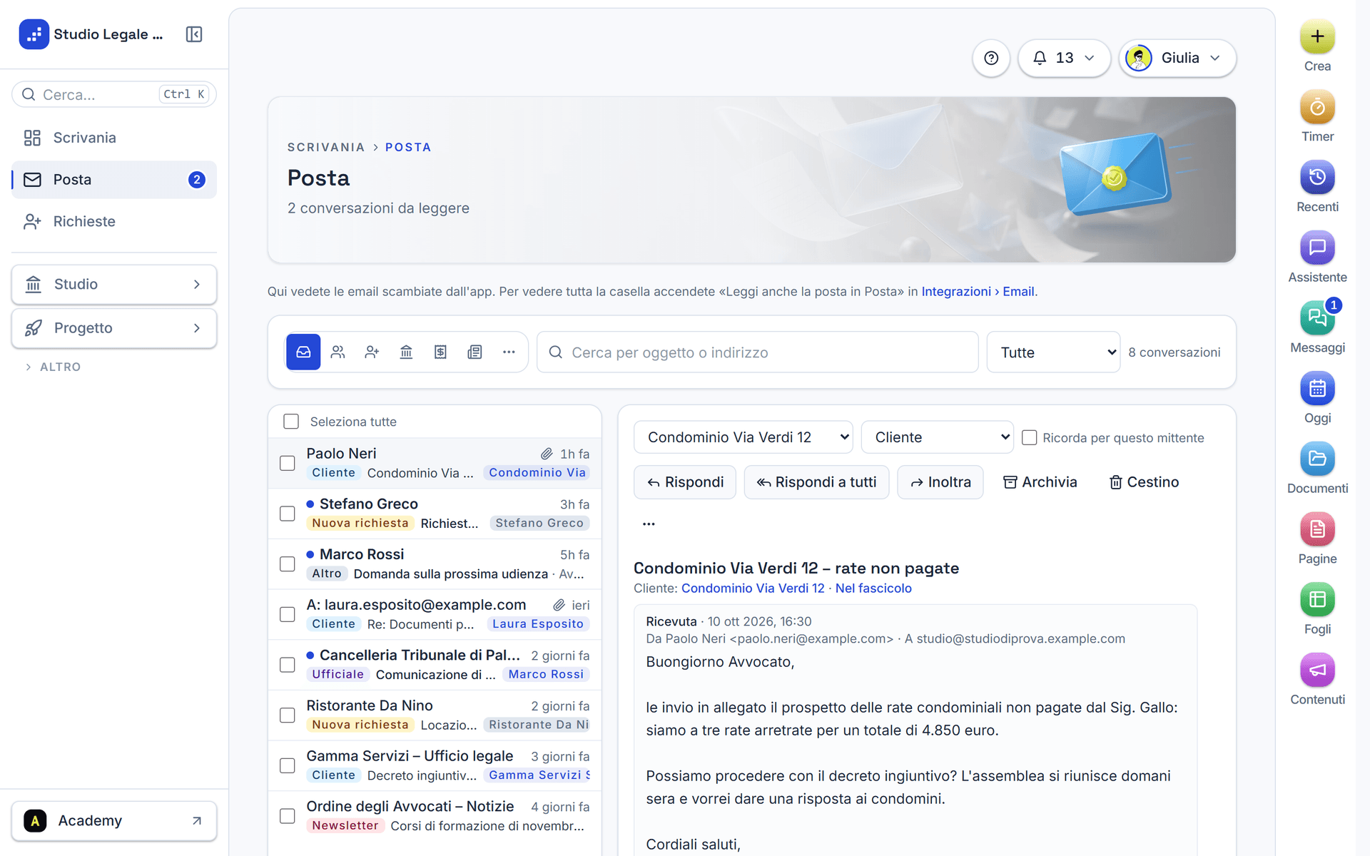This screenshot has height=856, width=1370.
Task: Open the Oggi calendar icon
Action: click(1317, 389)
